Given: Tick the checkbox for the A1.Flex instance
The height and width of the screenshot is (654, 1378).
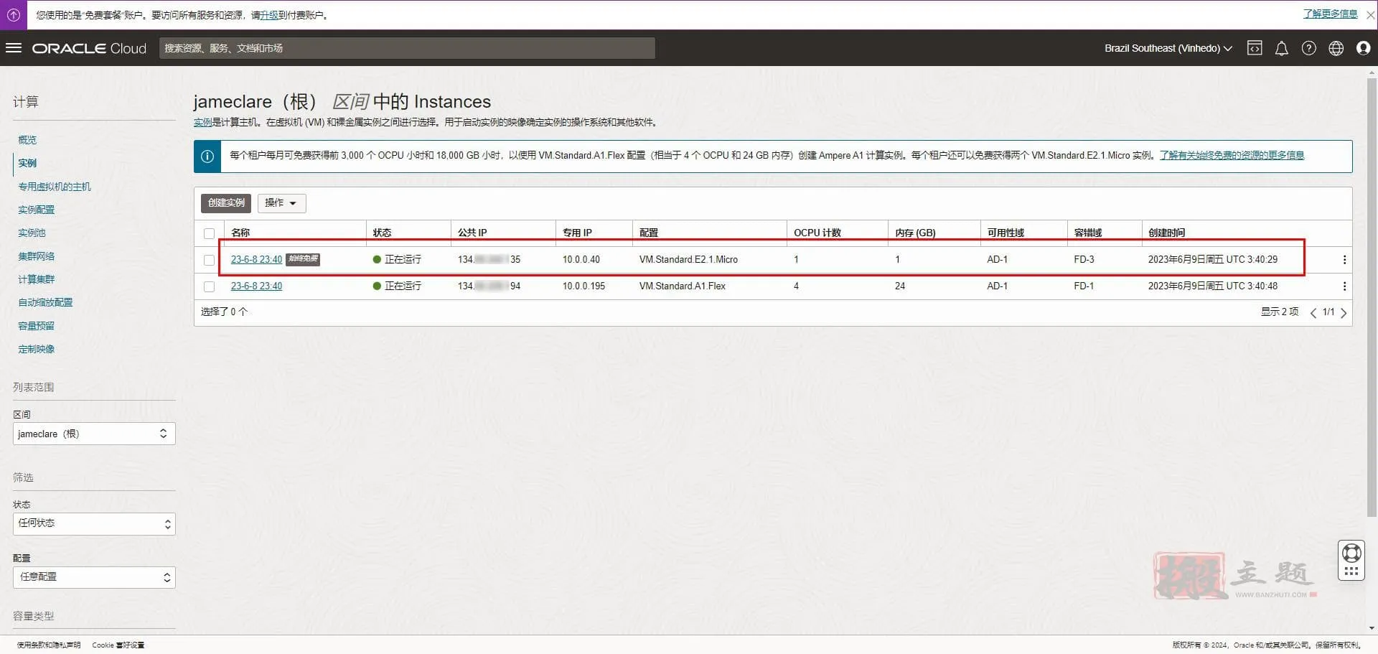Looking at the screenshot, I should (209, 286).
